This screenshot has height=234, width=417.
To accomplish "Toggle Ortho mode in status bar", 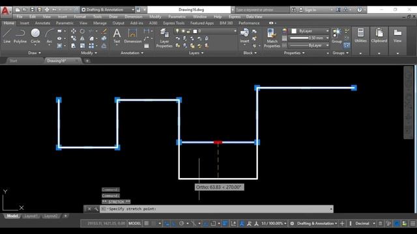I will [x=174, y=224].
